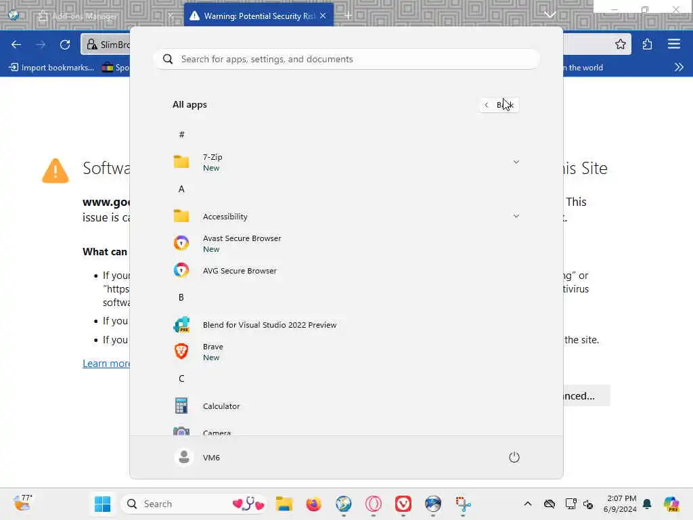Screen dimensions: 693x520
Task: Launch Avast Secure Browser
Action: tap(346, 243)
